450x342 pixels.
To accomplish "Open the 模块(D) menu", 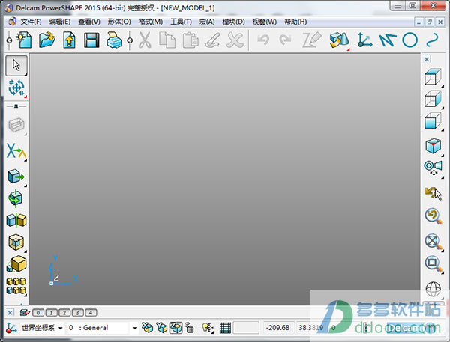I will click(x=233, y=22).
